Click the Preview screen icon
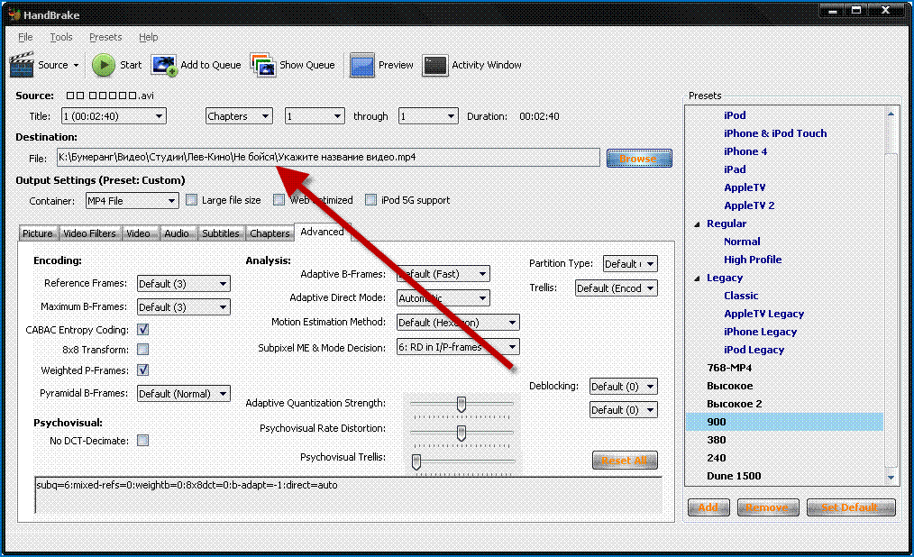Image resolution: width=914 pixels, height=557 pixels. (x=362, y=65)
